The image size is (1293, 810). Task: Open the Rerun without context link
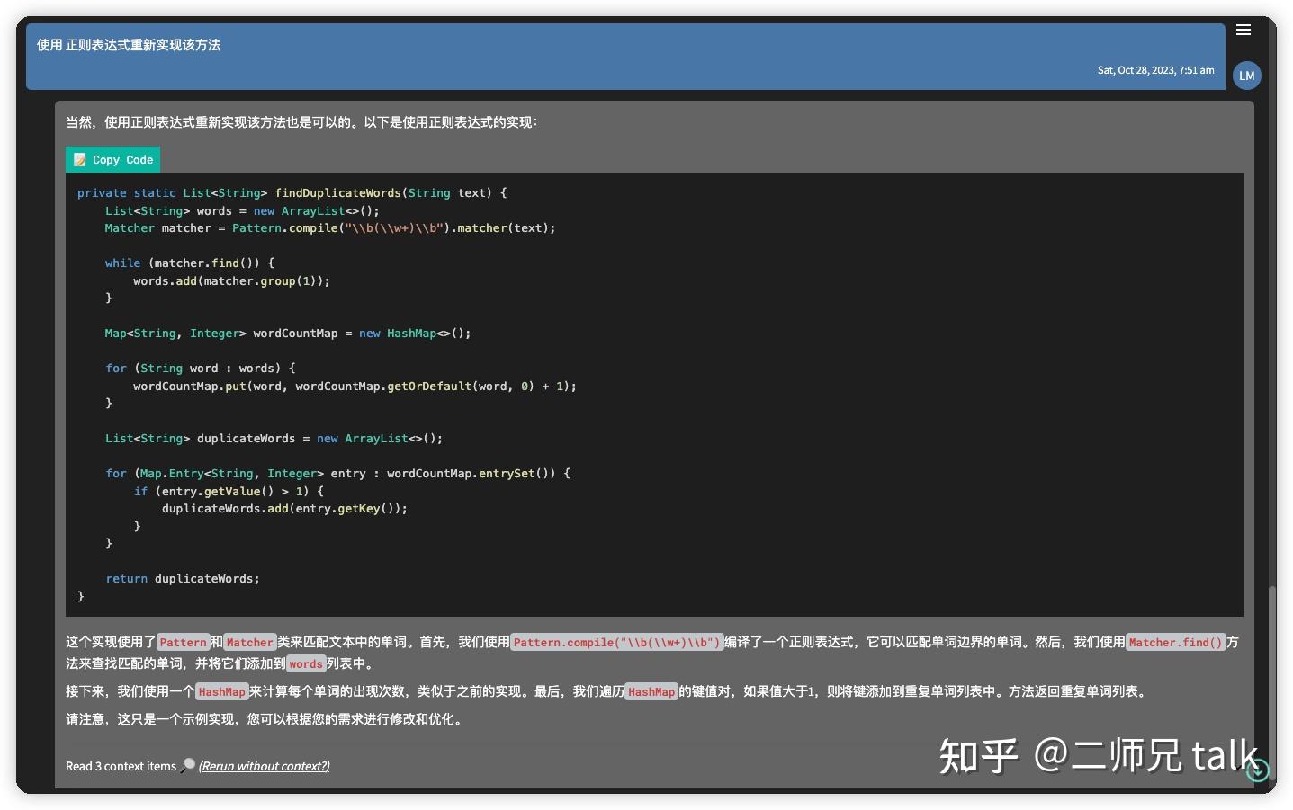[x=264, y=766]
